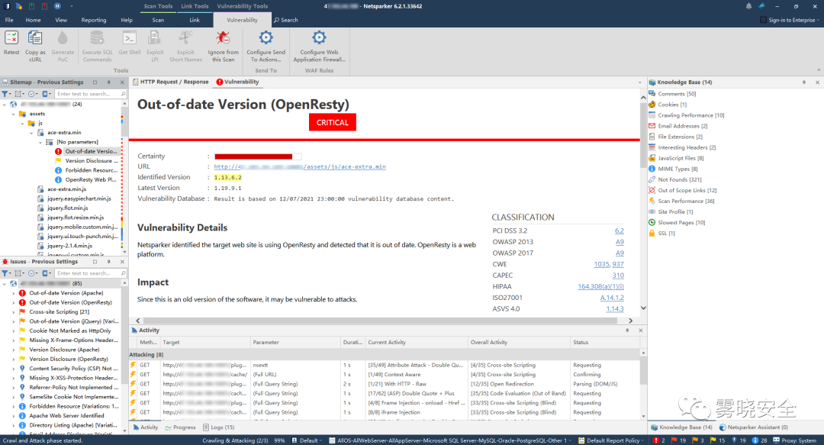Expand Cookie Not Marked as HttpOnly
This screenshot has height=445, width=824.
14,331
